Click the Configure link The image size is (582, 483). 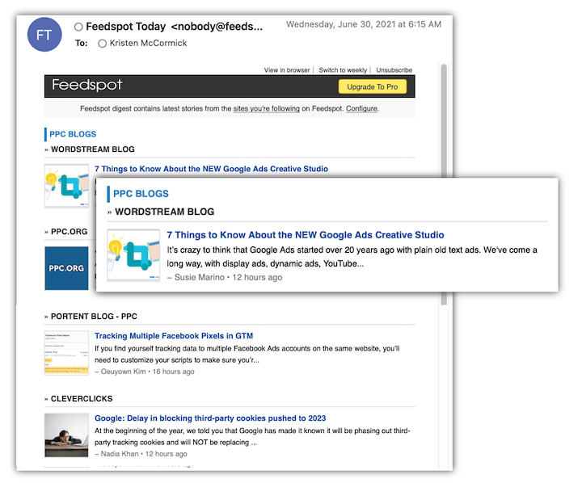pyautogui.click(x=361, y=108)
